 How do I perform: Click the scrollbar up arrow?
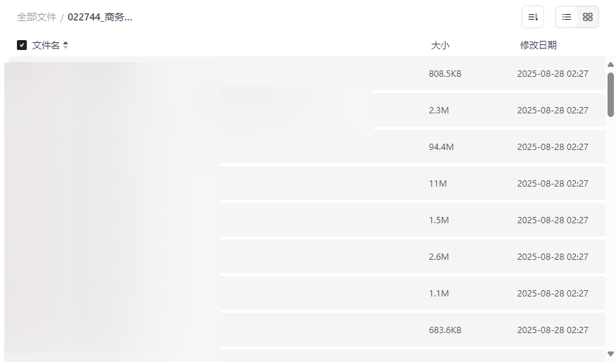click(610, 65)
